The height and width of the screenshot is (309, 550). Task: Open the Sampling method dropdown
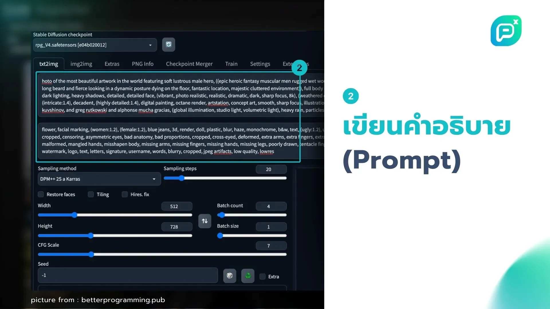pyautogui.click(x=97, y=179)
